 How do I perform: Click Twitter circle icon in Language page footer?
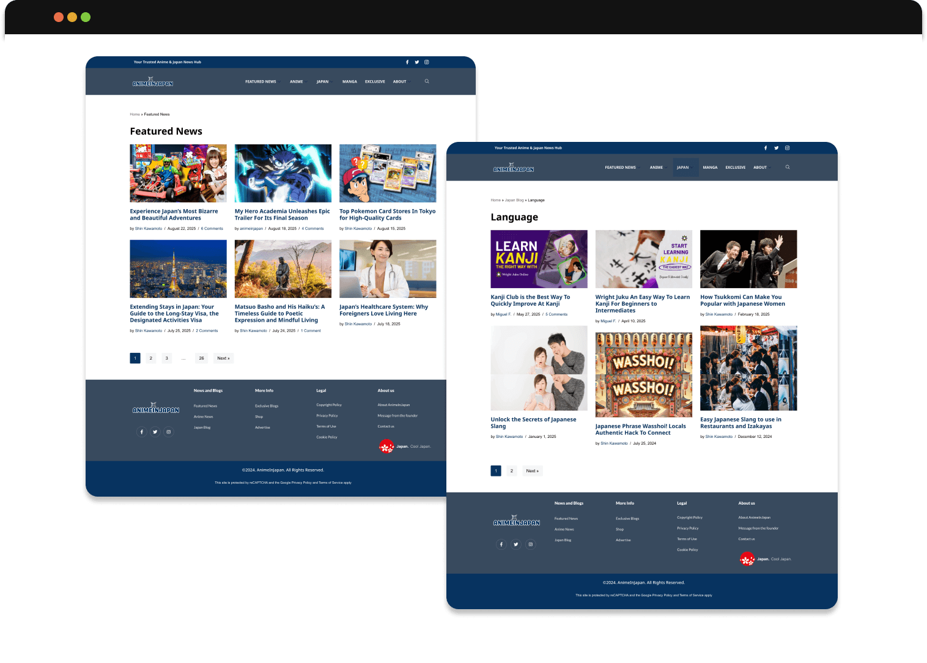click(516, 544)
